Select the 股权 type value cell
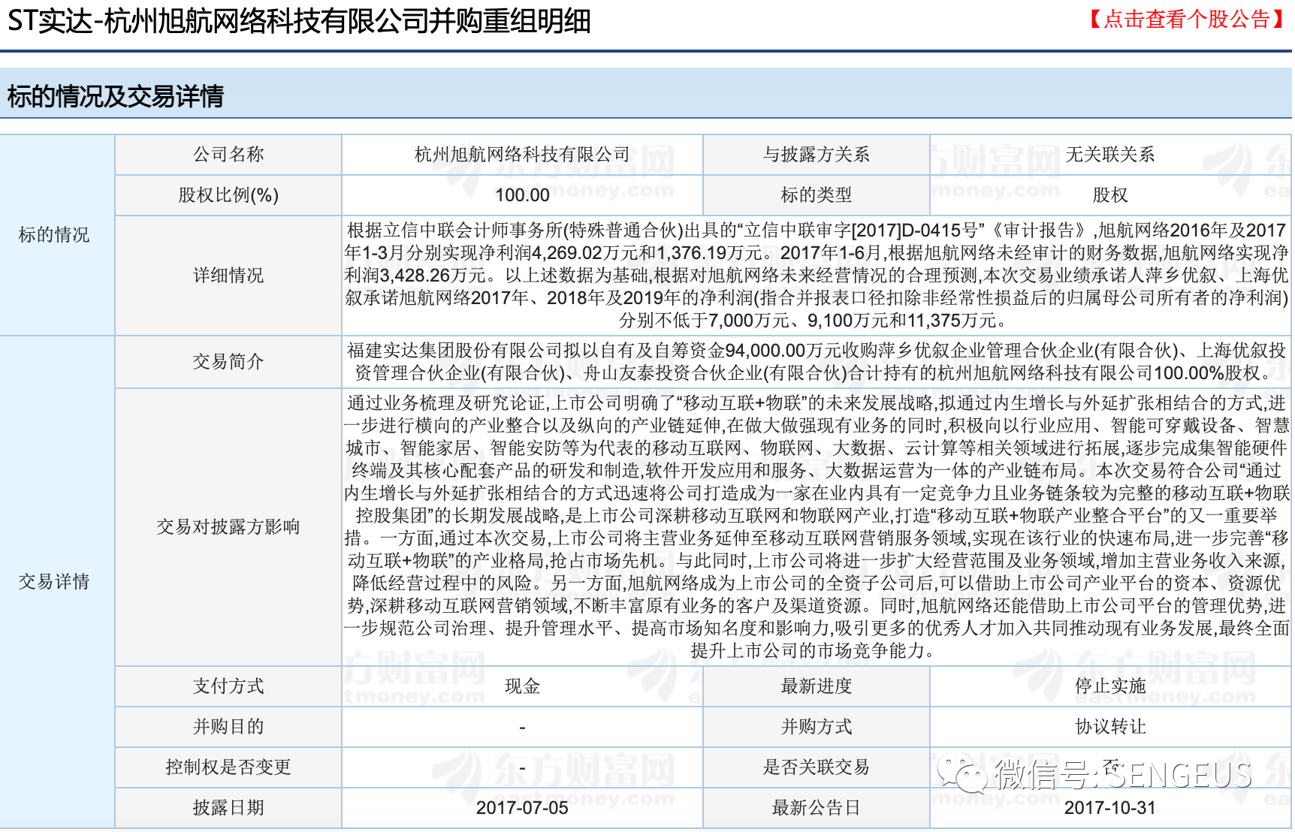This screenshot has height=832, width=1295. pos(1110,195)
